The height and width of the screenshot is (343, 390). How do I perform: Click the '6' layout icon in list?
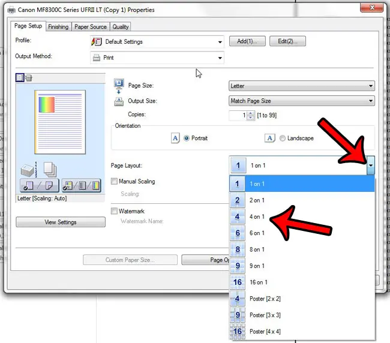pos(237,233)
